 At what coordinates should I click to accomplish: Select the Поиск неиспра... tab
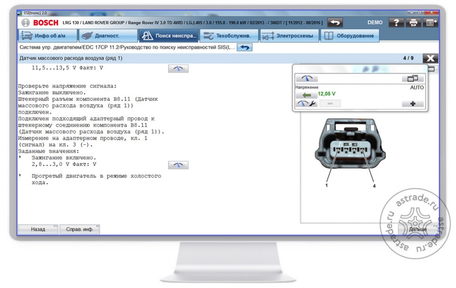169,36
